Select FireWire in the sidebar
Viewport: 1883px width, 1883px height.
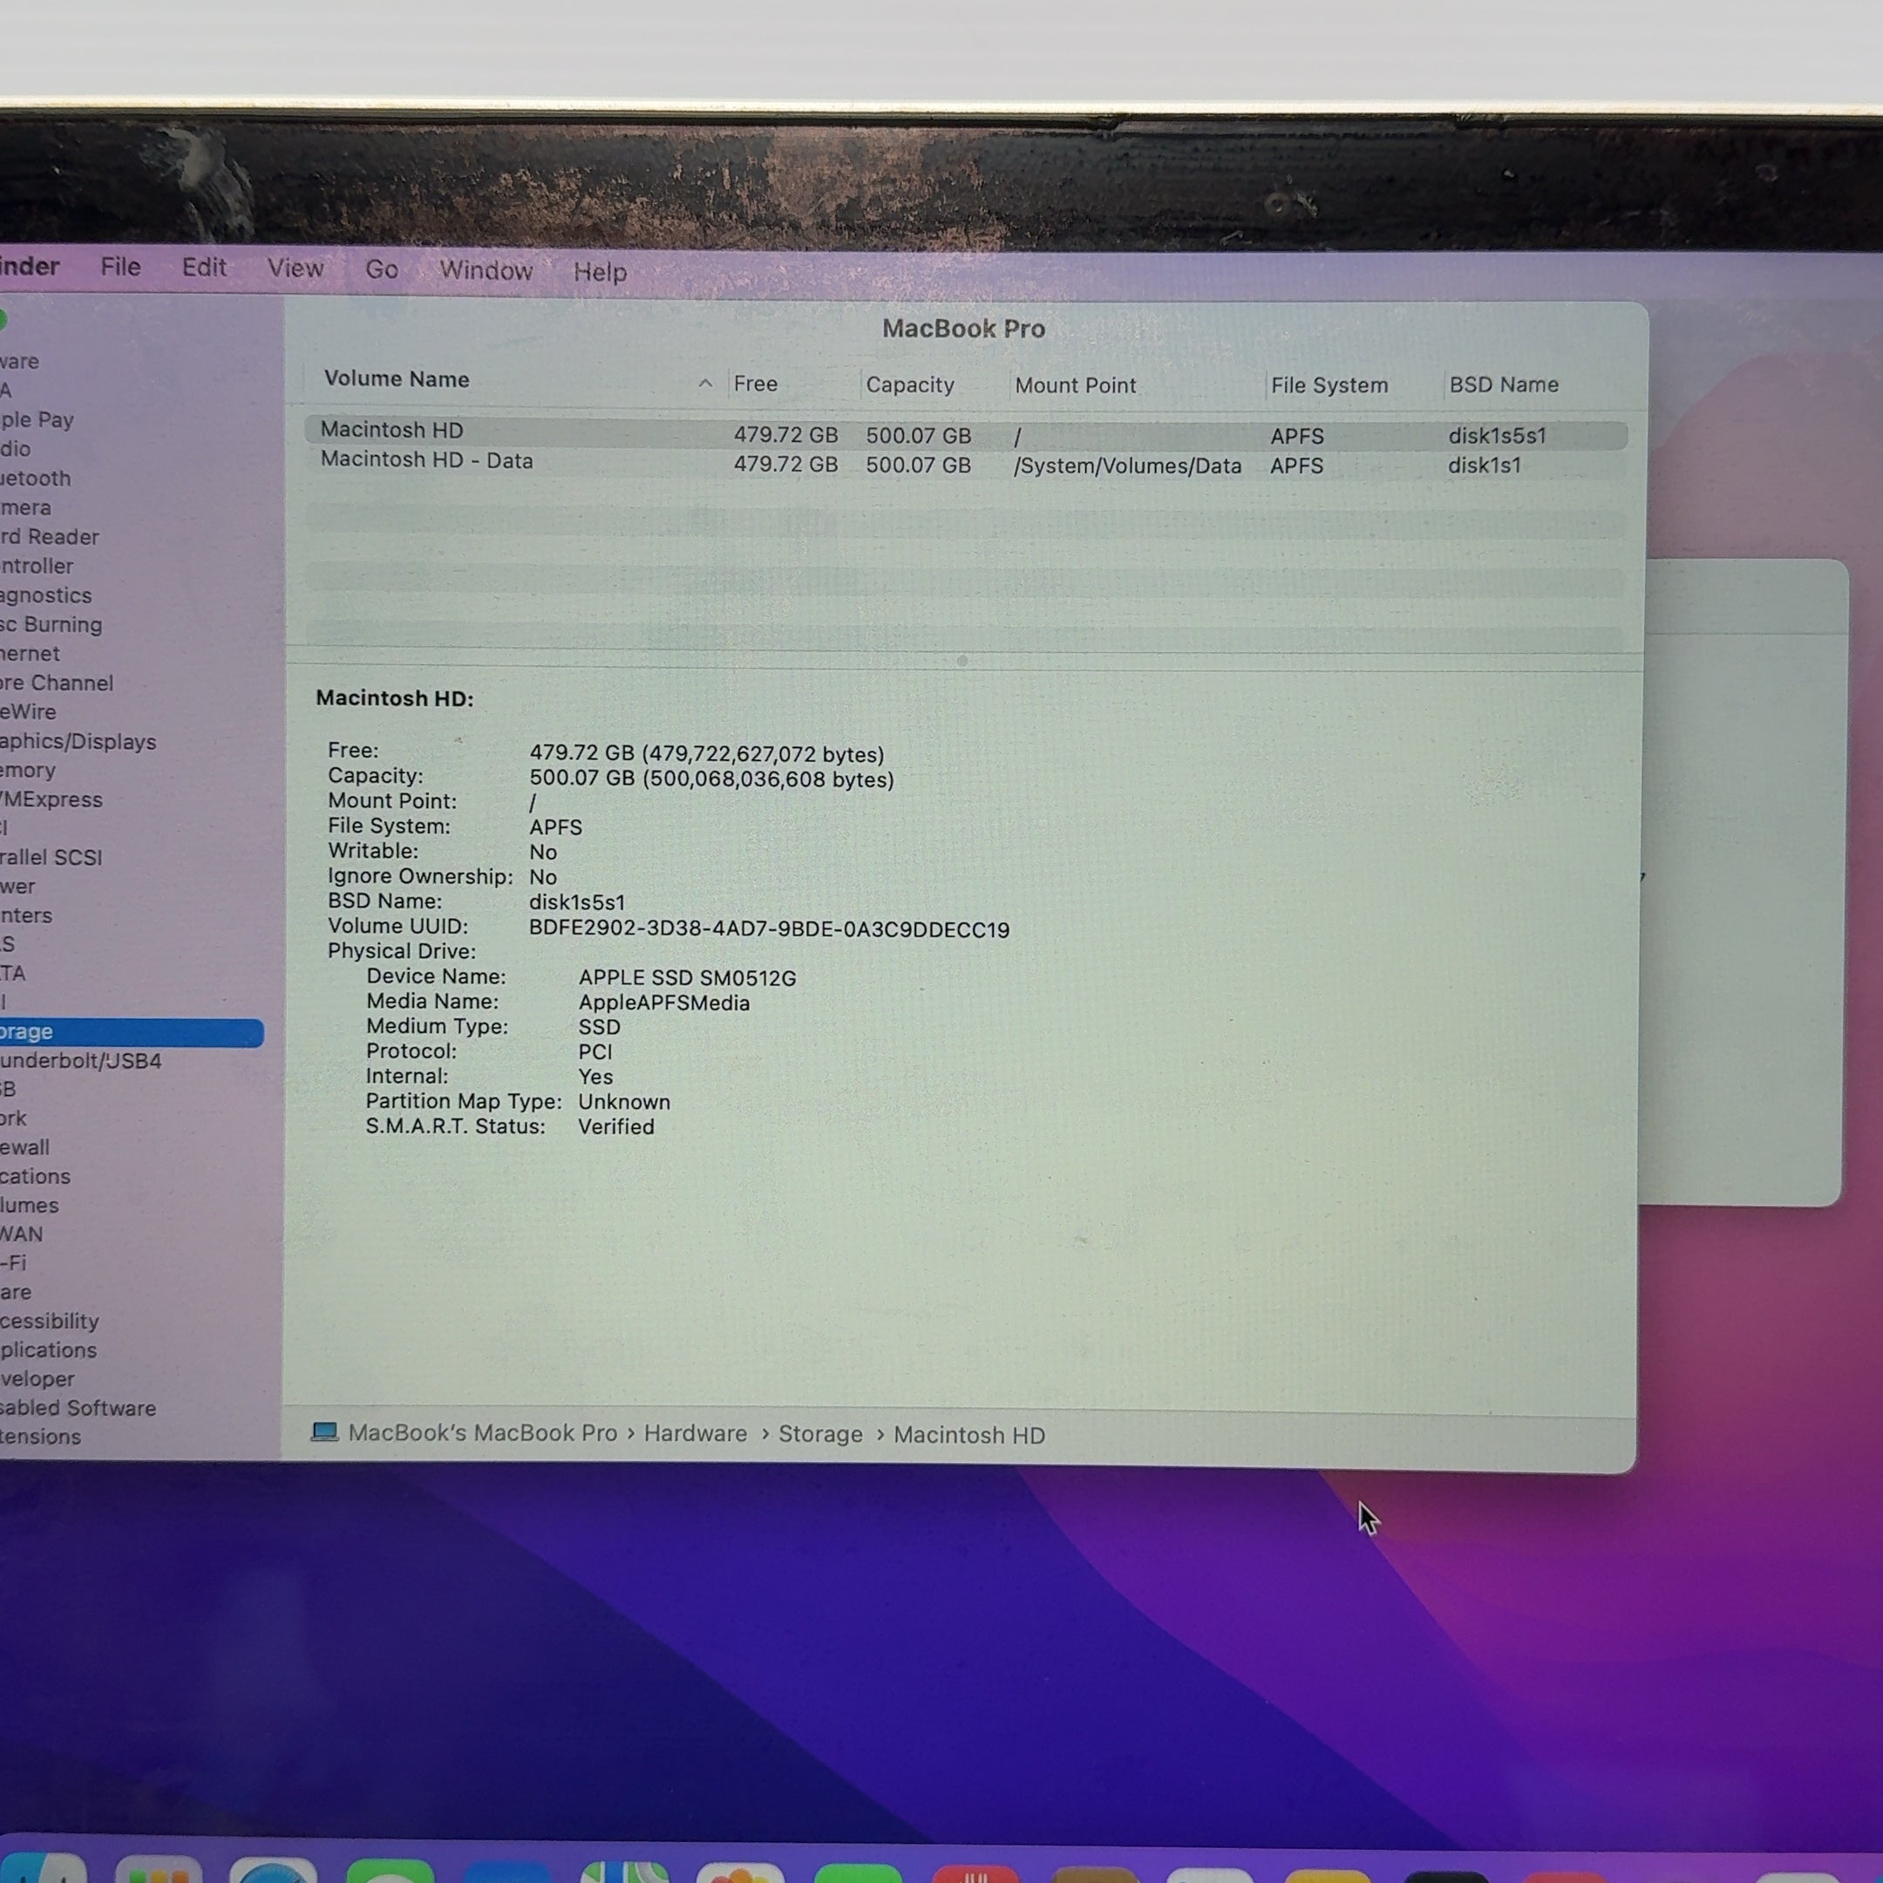pyautogui.click(x=28, y=712)
